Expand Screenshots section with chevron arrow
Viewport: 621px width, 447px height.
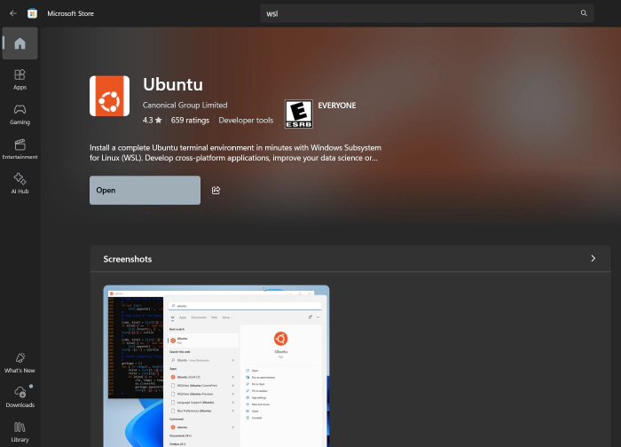coord(593,259)
